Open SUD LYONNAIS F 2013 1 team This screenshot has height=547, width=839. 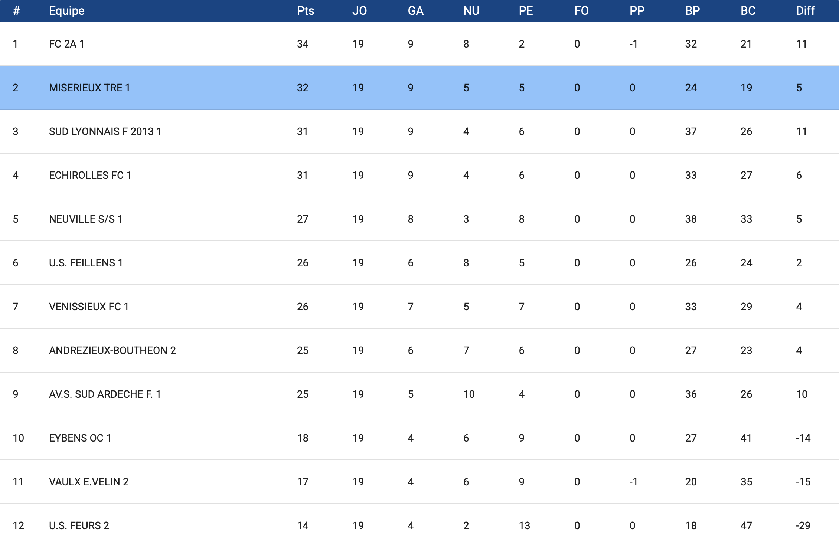coord(105,131)
